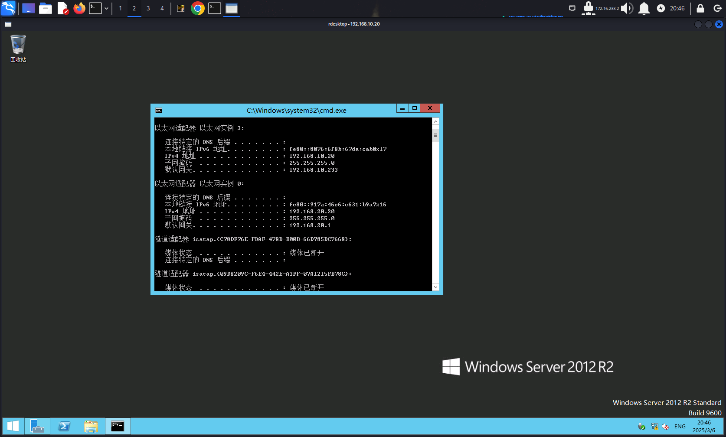Expand the terminal launcher dropdown arrow
Screen dimensions: 726x437
[x=106, y=8]
